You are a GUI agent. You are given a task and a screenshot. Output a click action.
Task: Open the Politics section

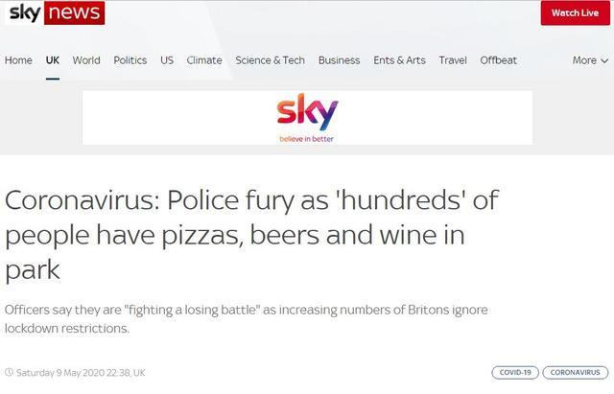130,60
